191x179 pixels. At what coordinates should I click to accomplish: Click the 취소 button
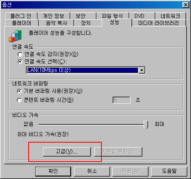(x=92, y=171)
